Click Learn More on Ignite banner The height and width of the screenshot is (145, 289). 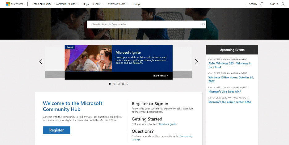[160, 76]
